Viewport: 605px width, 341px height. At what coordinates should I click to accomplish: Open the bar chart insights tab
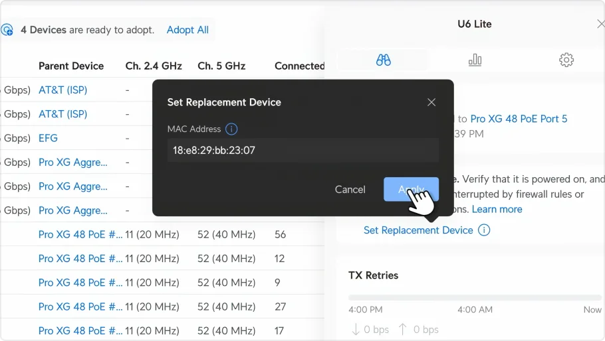pos(475,60)
